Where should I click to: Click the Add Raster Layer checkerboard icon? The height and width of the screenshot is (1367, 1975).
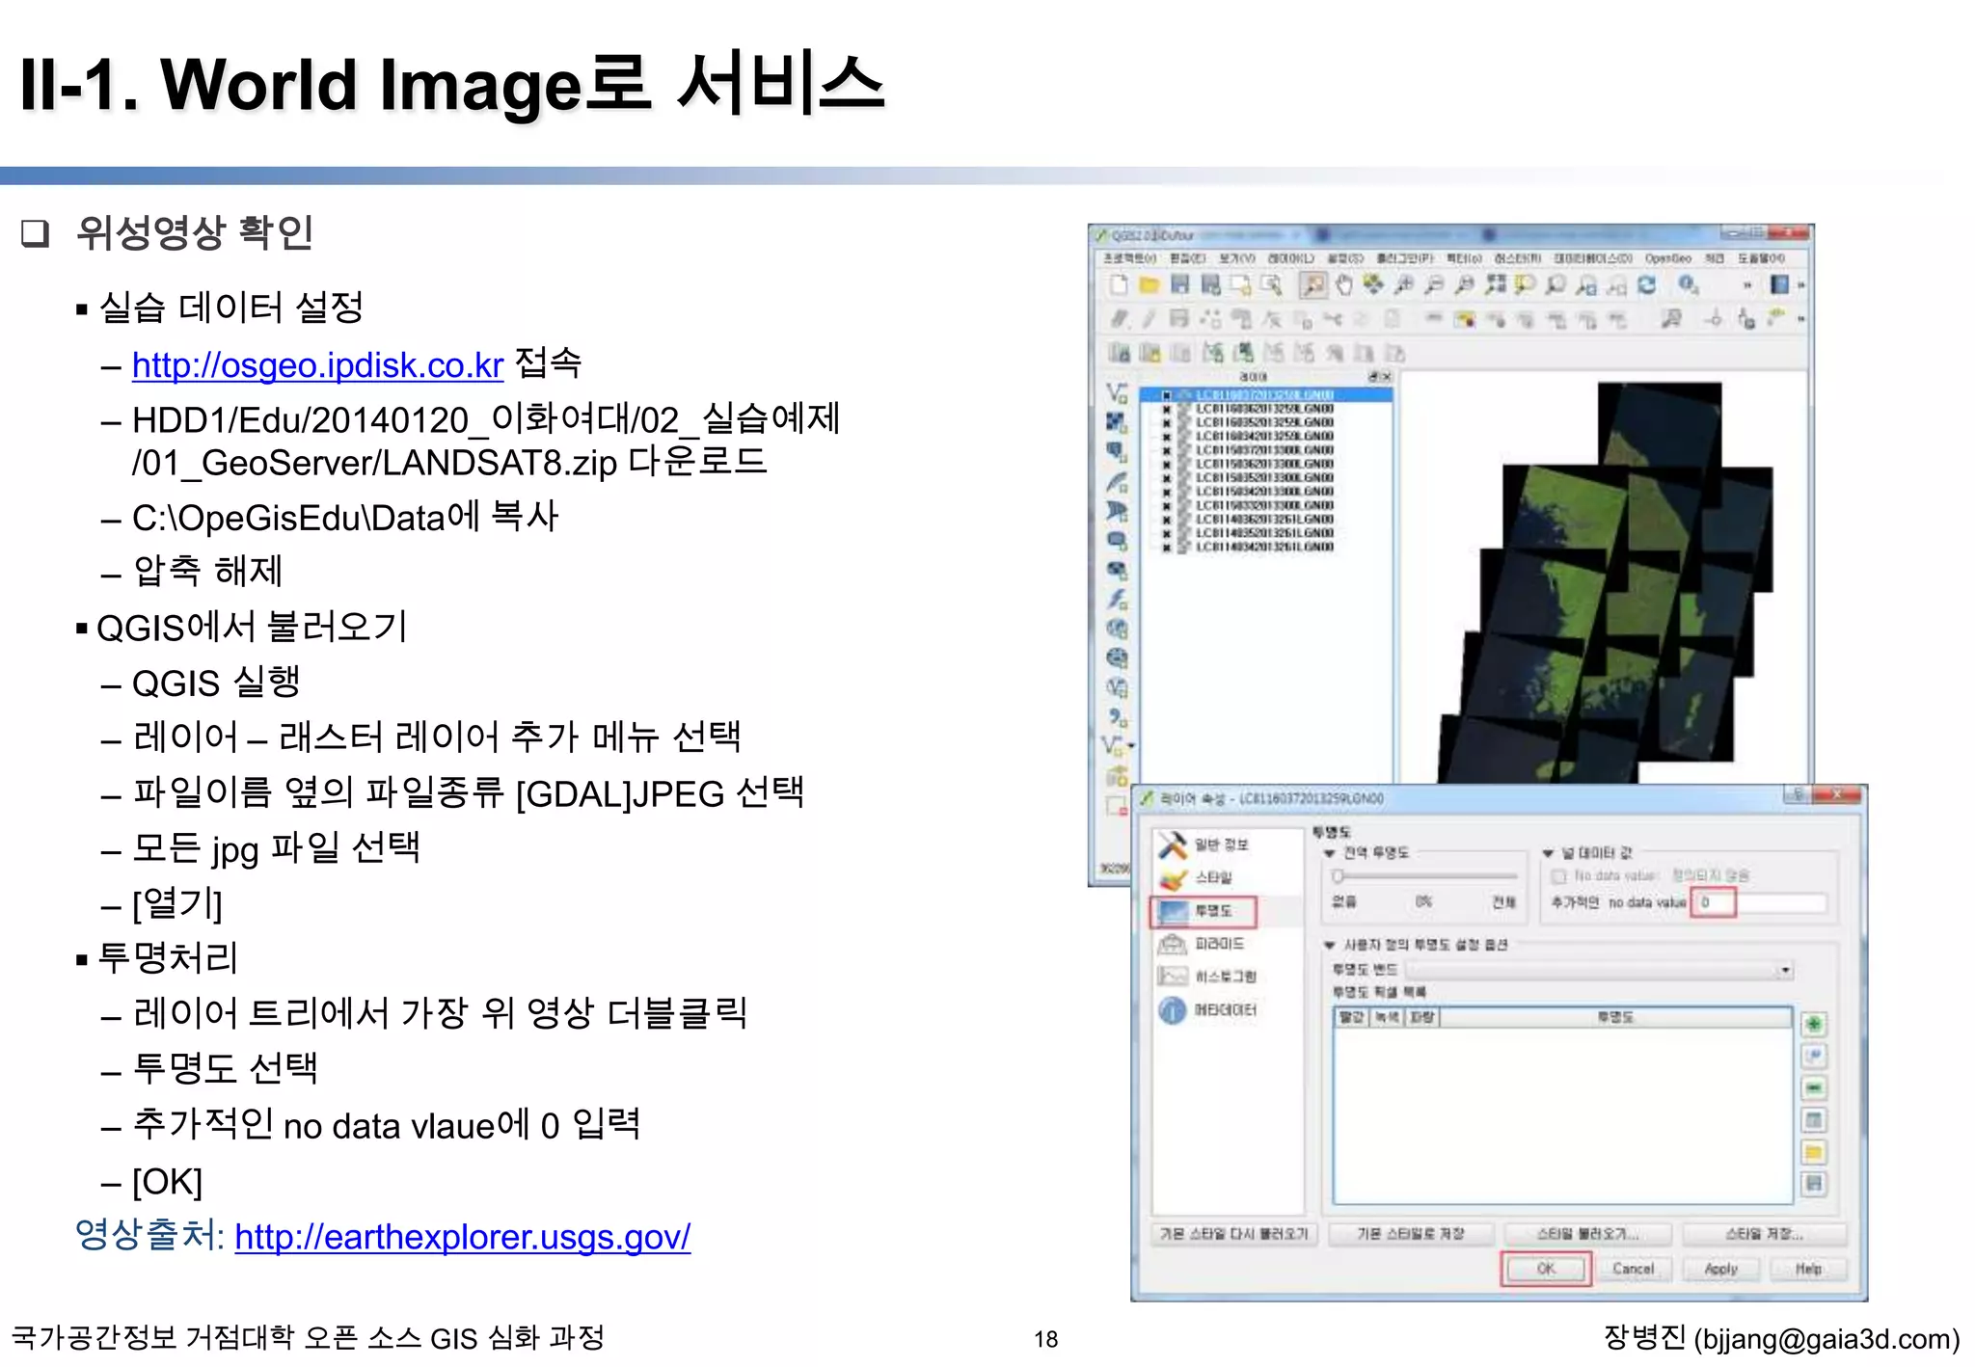[1117, 422]
